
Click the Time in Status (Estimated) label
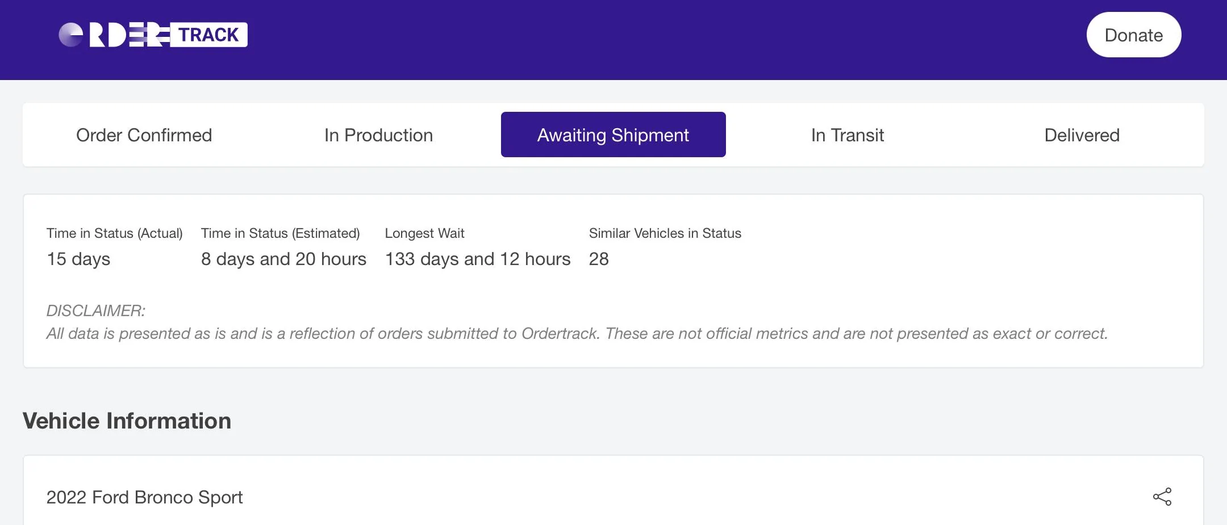(x=280, y=233)
